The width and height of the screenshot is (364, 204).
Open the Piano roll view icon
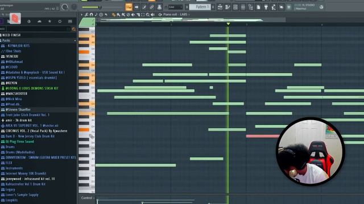(x=227, y=7)
